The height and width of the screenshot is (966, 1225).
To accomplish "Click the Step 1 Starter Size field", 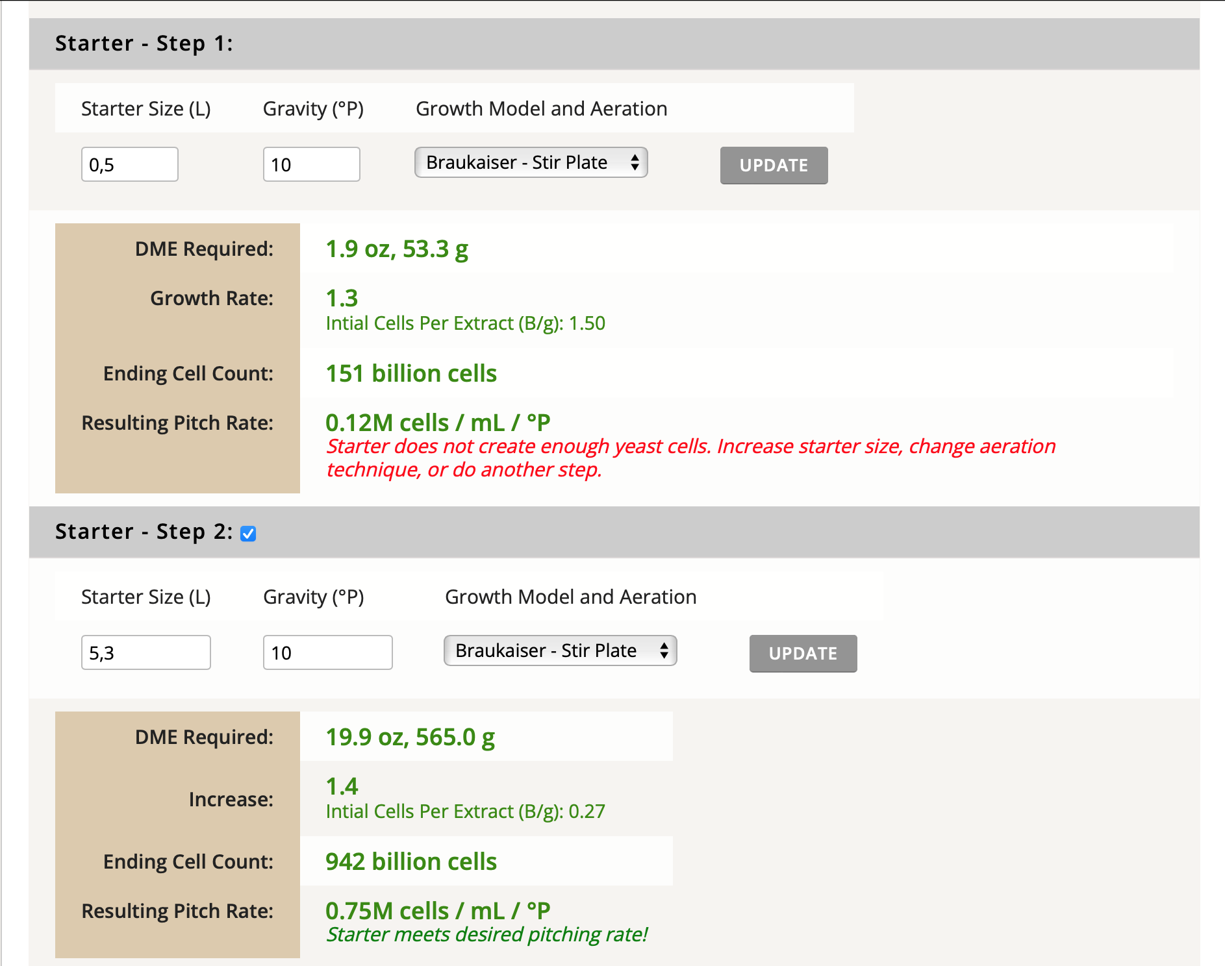I will (x=129, y=164).
